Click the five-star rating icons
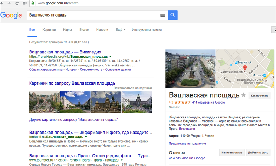Image resolution: width=276 pixels, height=166 pixels. tap(183, 102)
